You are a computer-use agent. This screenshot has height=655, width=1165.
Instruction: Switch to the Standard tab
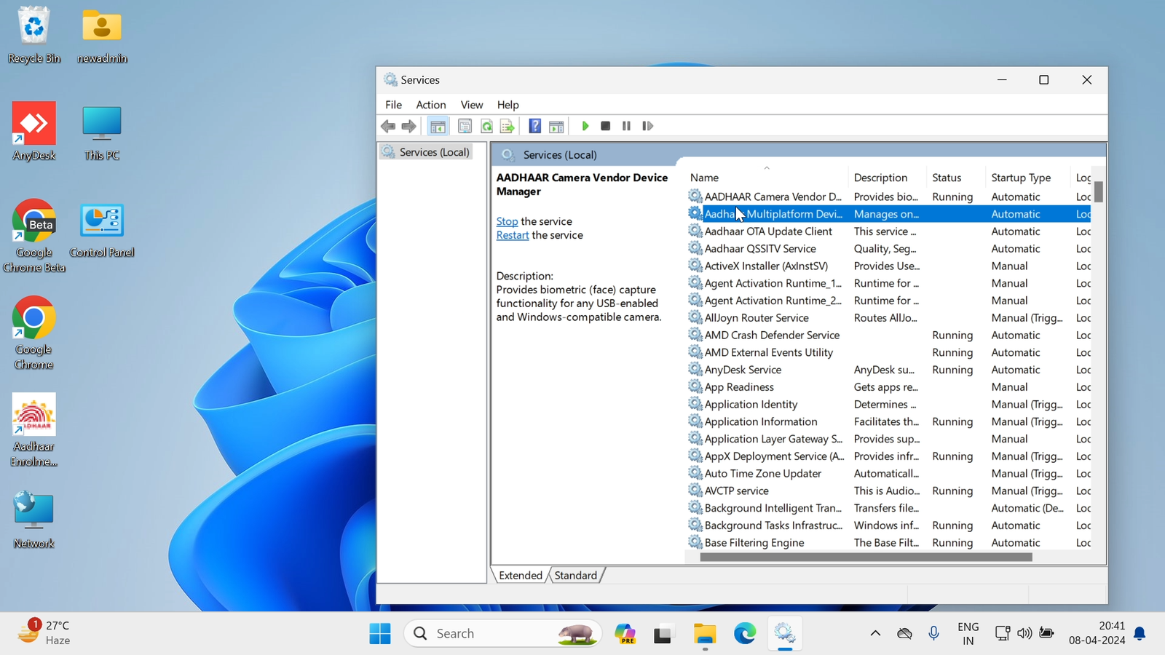(x=576, y=575)
